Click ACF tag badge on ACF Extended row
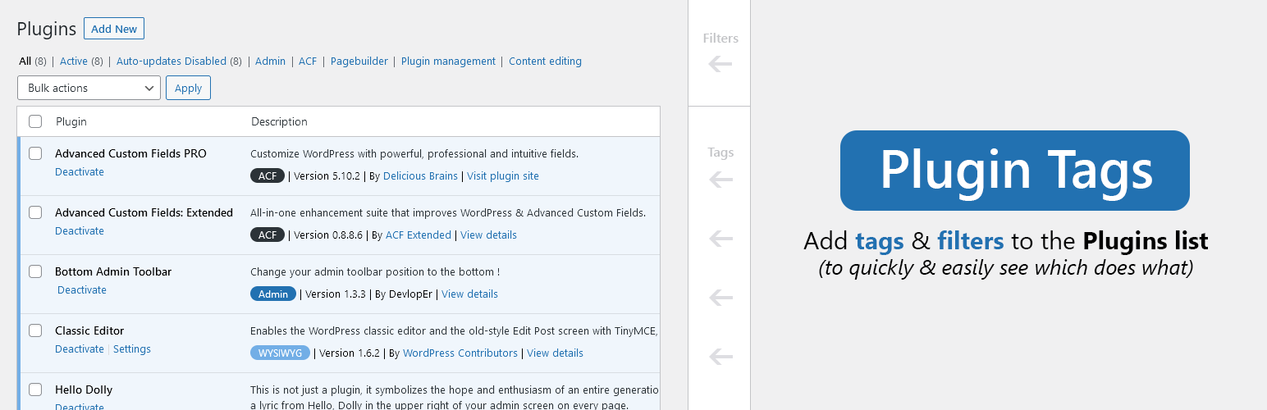 click(268, 235)
